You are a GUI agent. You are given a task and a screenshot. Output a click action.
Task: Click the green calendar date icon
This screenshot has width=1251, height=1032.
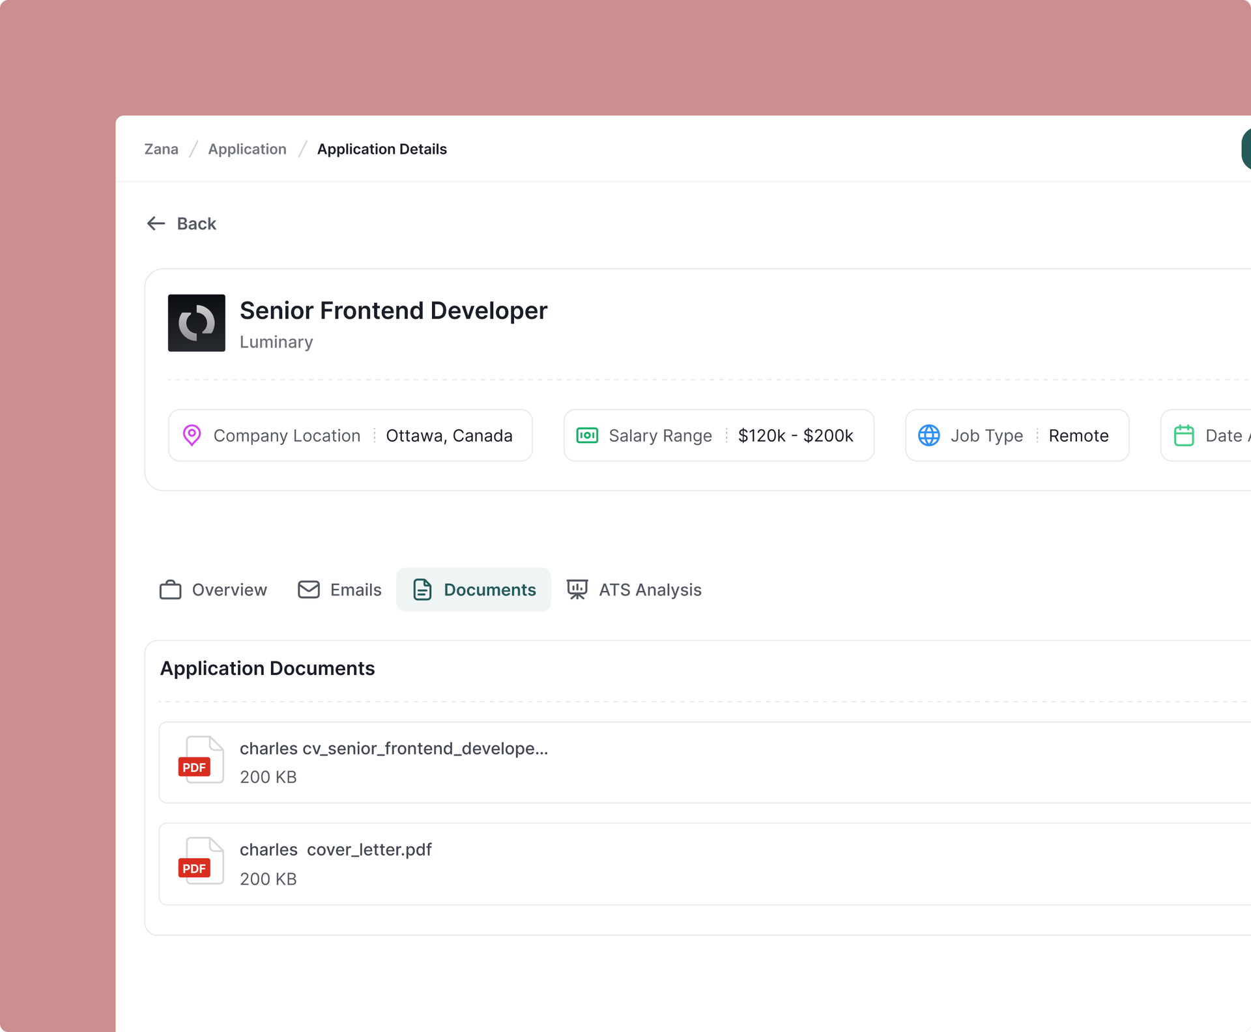click(x=1183, y=435)
